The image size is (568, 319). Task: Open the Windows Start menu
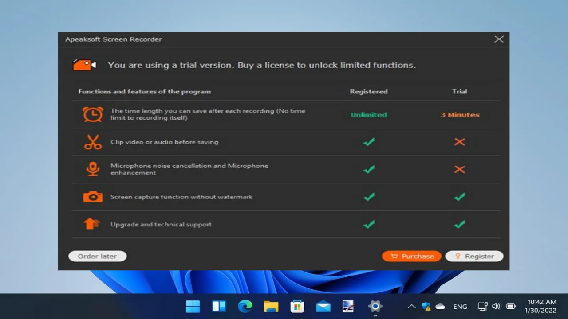[193, 306]
